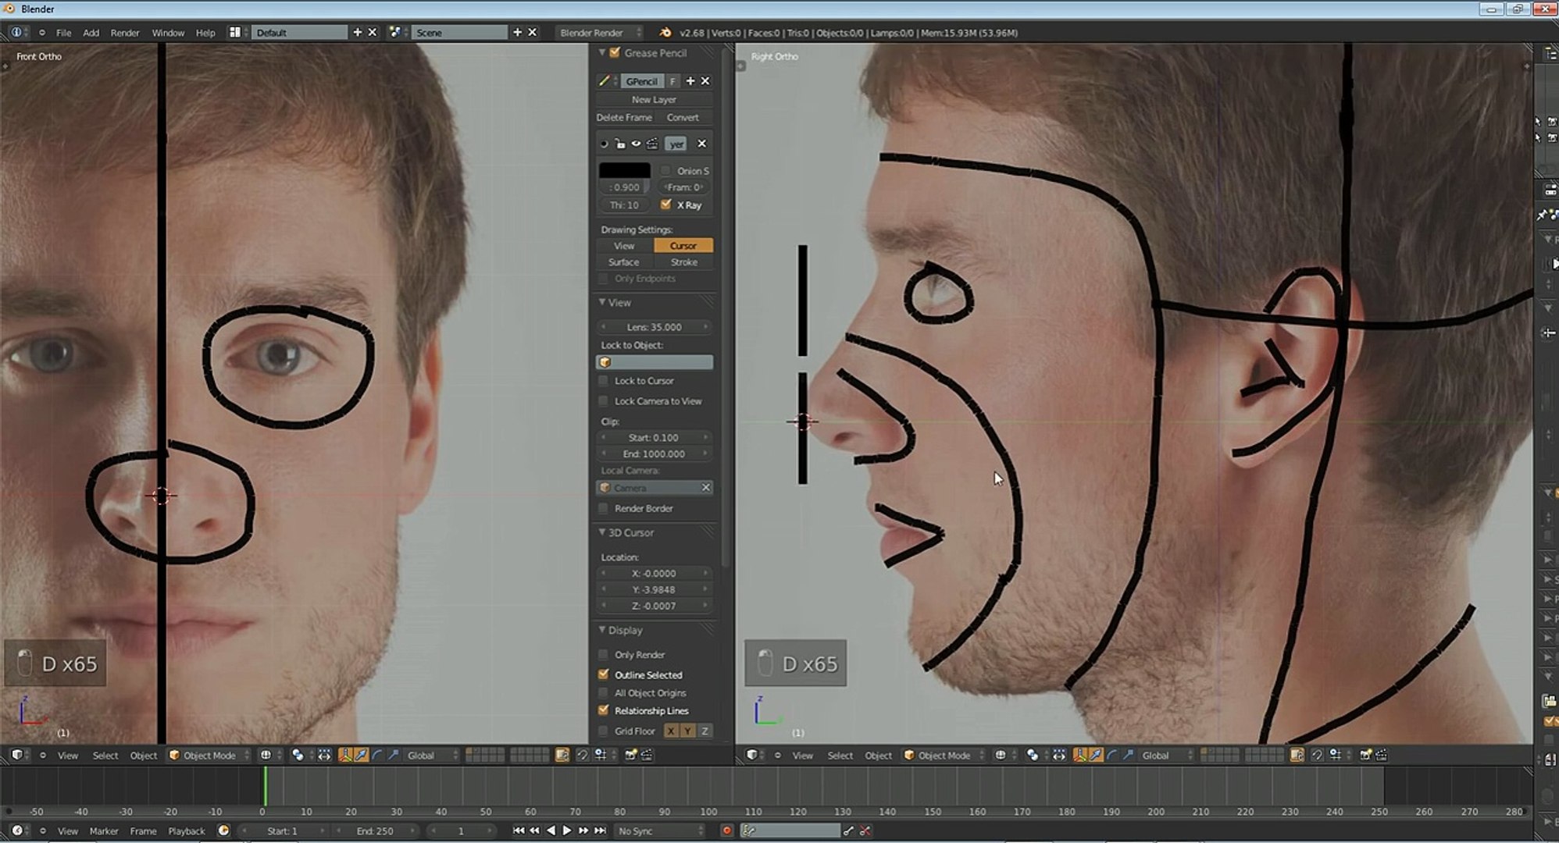Enable Only Render checkbox

(x=603, y=655)
